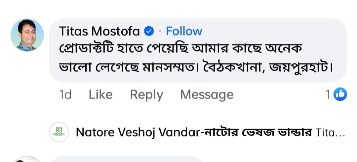Click the dot separator before Follow
357x162 pixels.
[x=160, y=32]
